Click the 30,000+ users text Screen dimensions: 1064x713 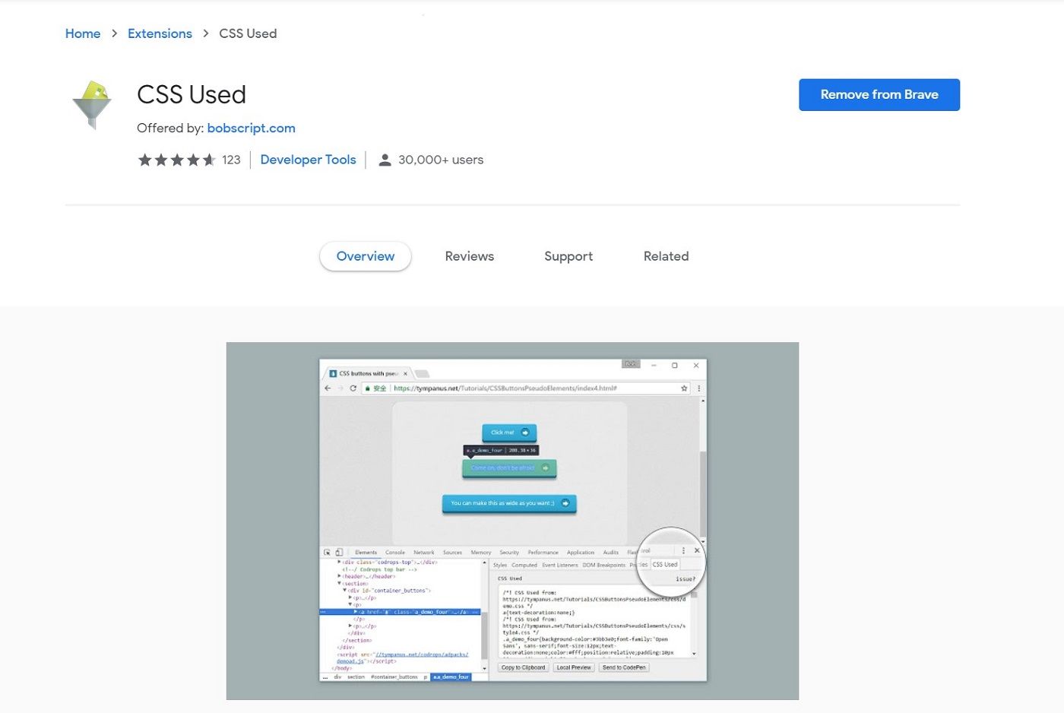(441, 160)
